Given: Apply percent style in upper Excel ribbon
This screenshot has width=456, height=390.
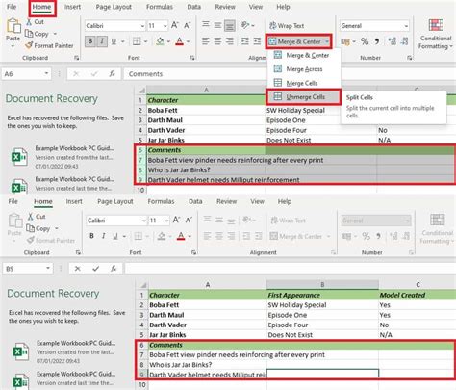Looking at the screenshot, I should click(x=365, y=41).
